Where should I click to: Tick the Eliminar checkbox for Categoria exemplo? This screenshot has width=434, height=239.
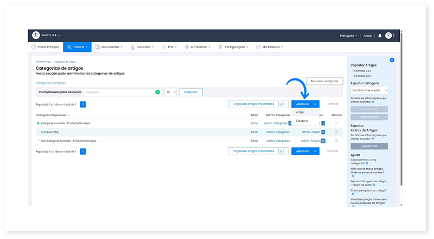336,123
